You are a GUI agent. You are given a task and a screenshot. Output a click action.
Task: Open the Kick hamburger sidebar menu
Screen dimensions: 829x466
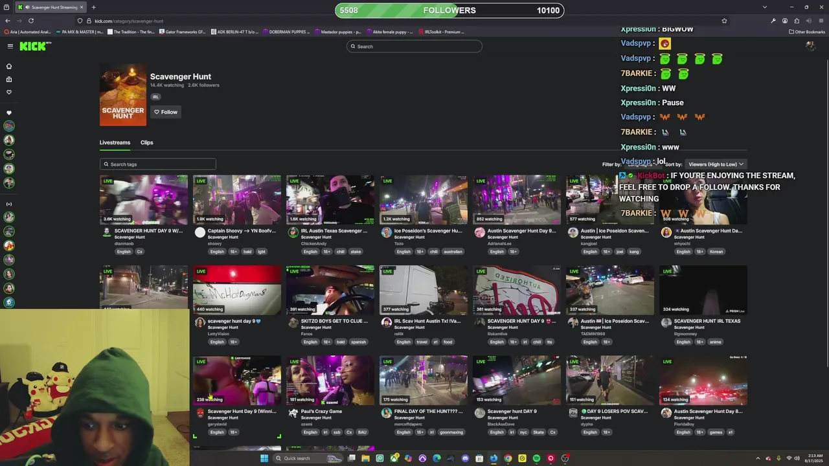click(x=10, y=46)
